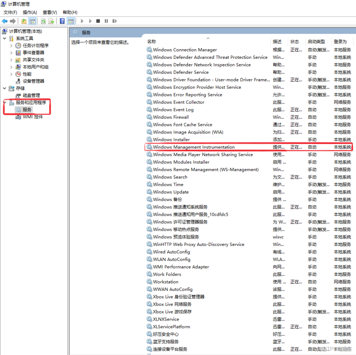Click the Export list toolbar icon
The image size is (356, 355).
click(52, 21)
